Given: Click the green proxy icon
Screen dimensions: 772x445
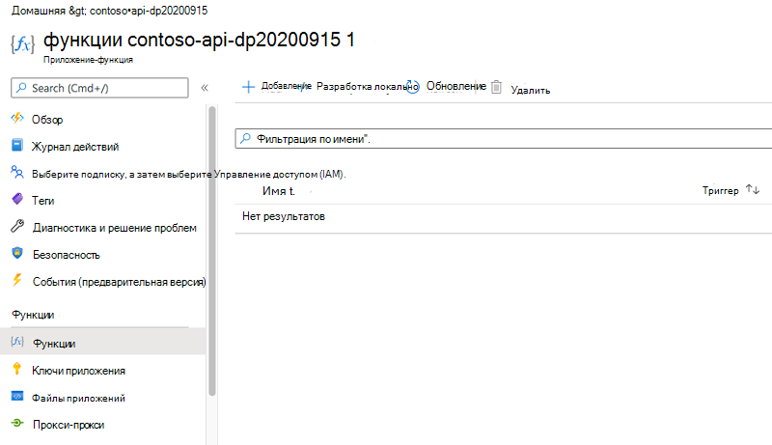Looking at the screenshot, I should coord(17,423).
